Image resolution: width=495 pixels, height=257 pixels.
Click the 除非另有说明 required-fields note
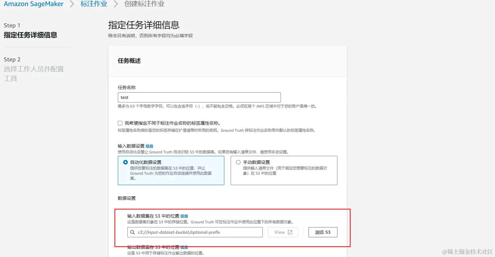tap(151, 36)
